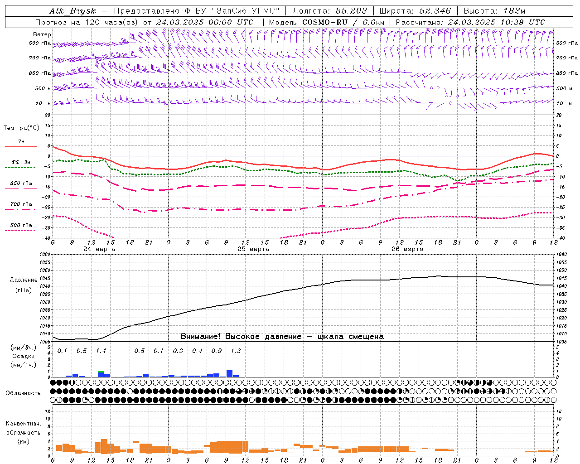Click the forecast header Прогноз на 120 часа(ов)
Viewport: 580px width, 464px height.
[87, 22]
